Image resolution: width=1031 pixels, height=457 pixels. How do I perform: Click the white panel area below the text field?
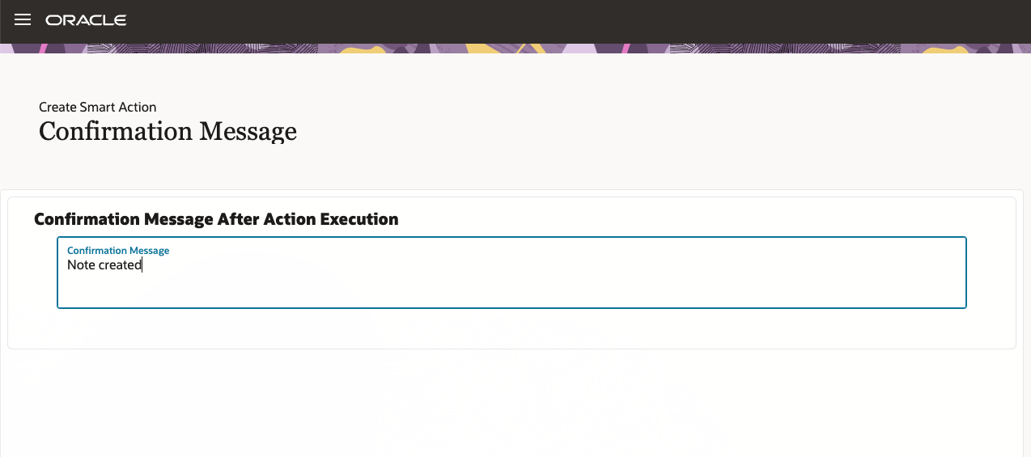tap(511, 328)
